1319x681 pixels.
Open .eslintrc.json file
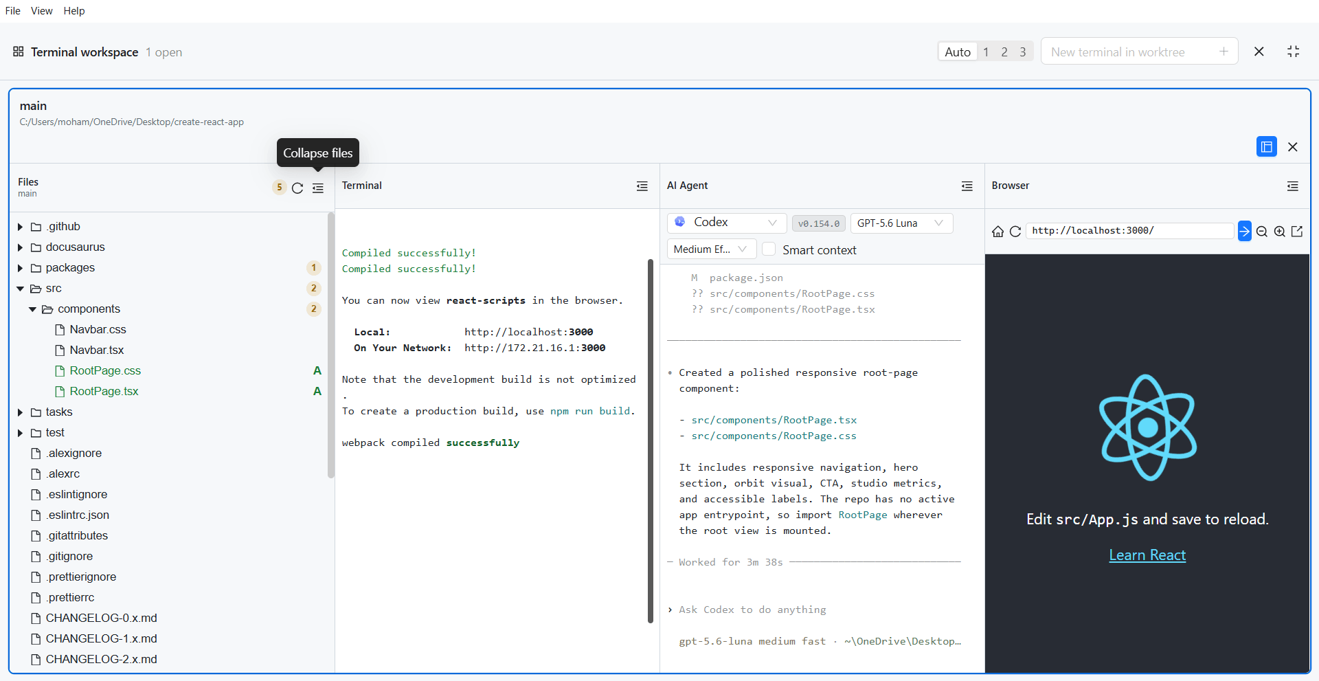(x=77, y=515)
